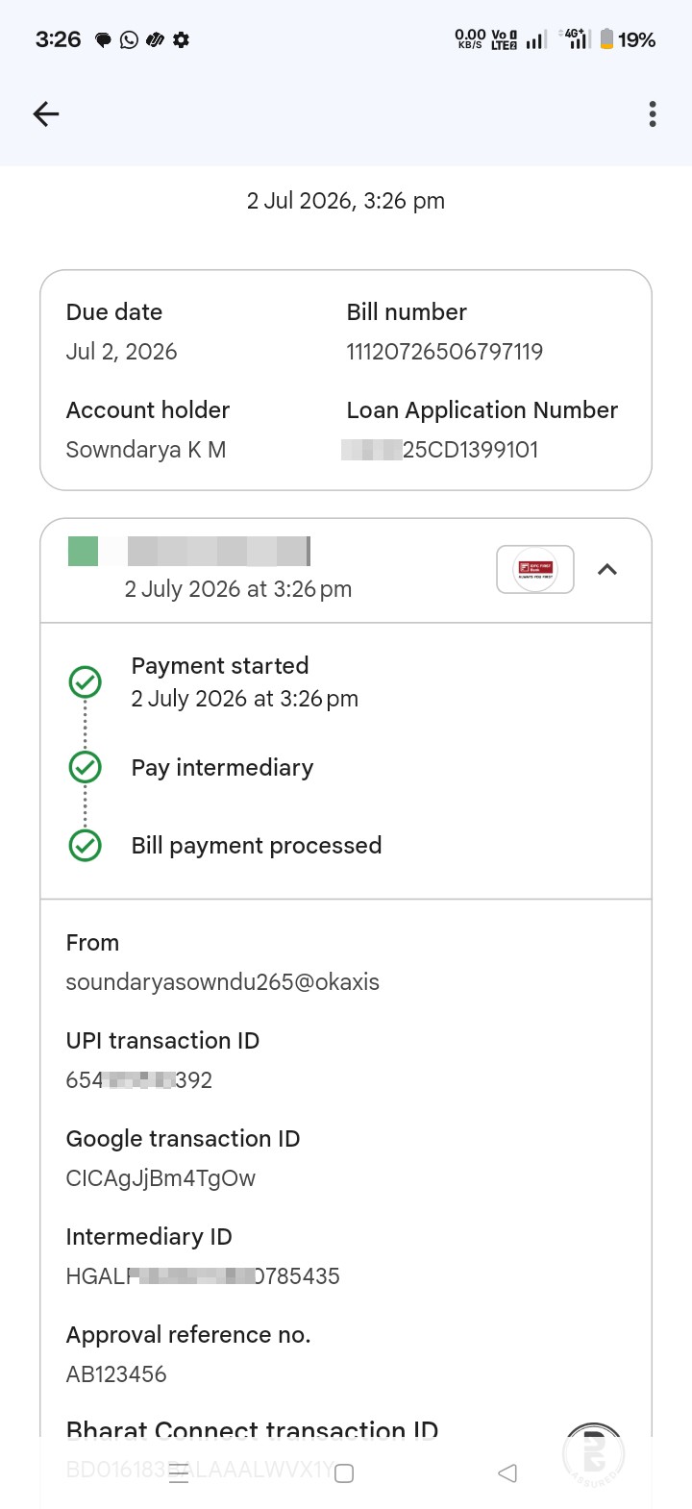Tap the account holder name Sowndarya K M
The width and height of the screenshot is (692, 1509).
pyautogui.click(x=146, y=450)
